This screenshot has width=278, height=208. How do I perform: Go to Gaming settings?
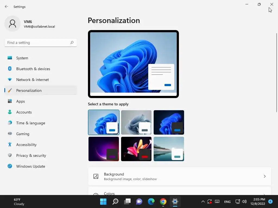pos(41,134)
